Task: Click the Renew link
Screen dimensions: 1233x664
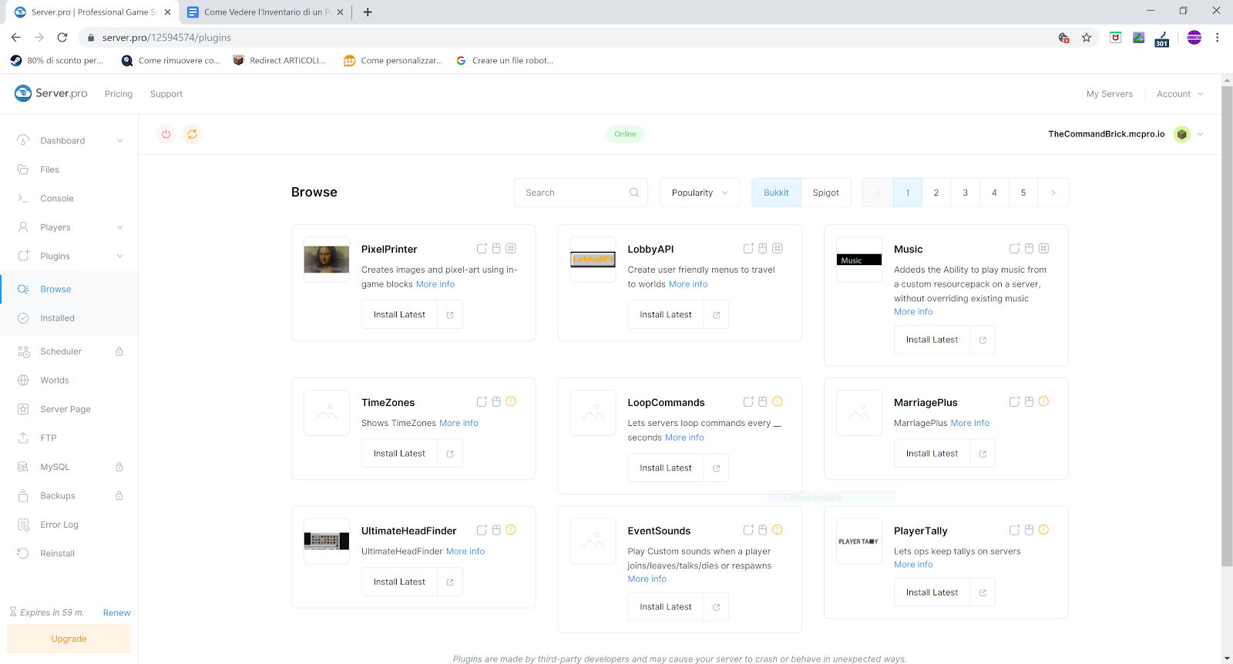Action: [117, 613]
